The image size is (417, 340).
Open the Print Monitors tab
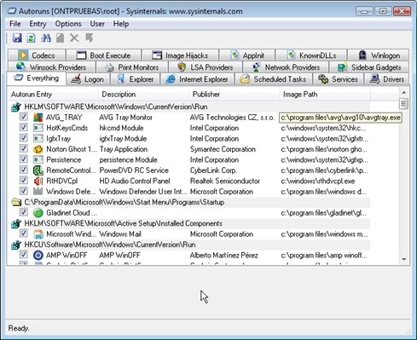(132, 67)
